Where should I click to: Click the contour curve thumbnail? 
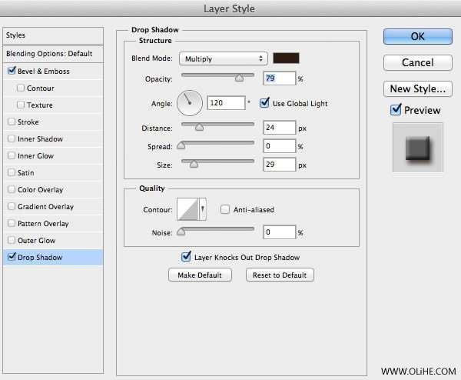[x=188, y=209]
